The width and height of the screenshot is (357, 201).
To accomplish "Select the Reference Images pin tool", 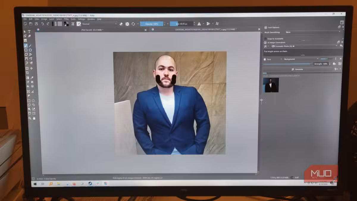I will pyautogui.click(x=29, y=96).
